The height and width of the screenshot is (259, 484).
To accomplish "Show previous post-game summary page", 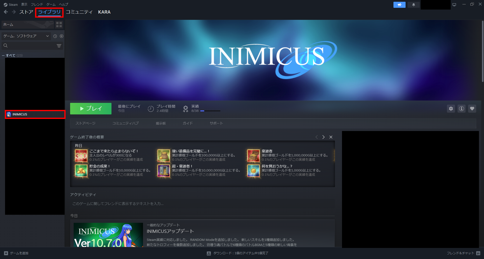I will 317,137.
